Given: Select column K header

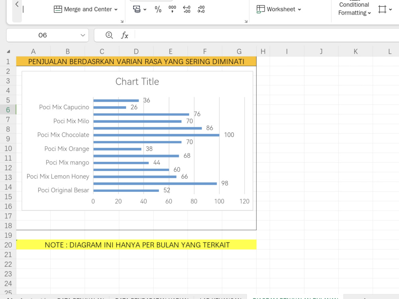Looking at the screenshot, I should (x=356, y=51).
